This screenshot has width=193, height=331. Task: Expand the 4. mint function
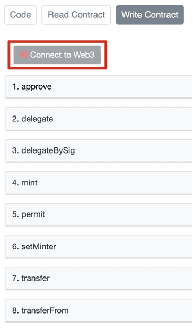pos(99,183)
